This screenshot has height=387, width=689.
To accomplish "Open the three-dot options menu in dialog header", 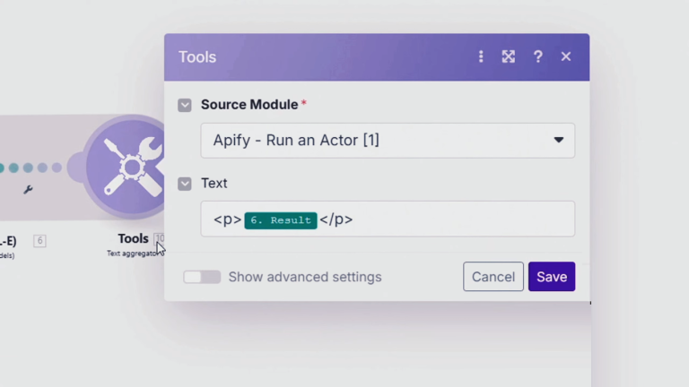I will click(481, 56).
